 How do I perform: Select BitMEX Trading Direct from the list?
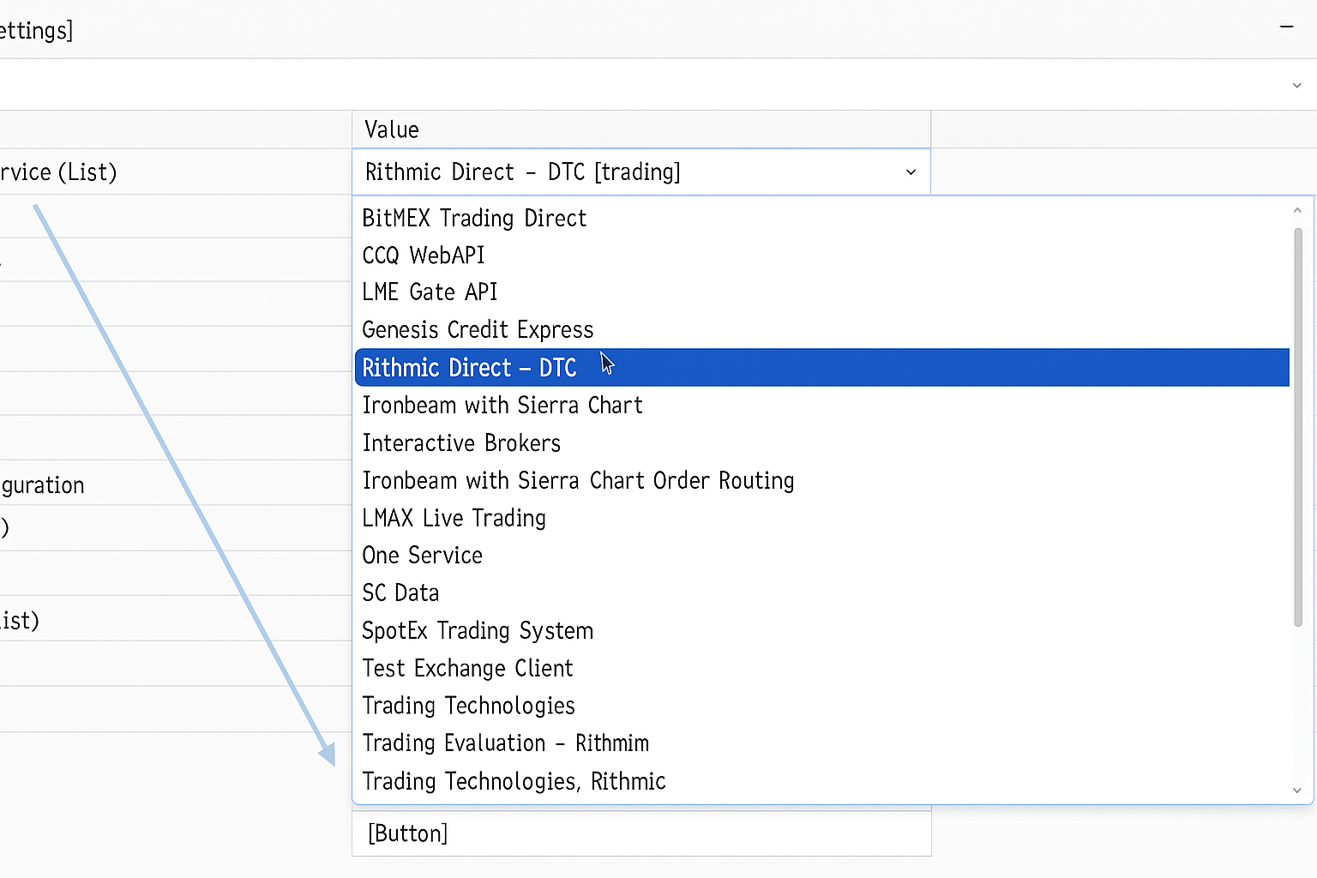(821, 218)
